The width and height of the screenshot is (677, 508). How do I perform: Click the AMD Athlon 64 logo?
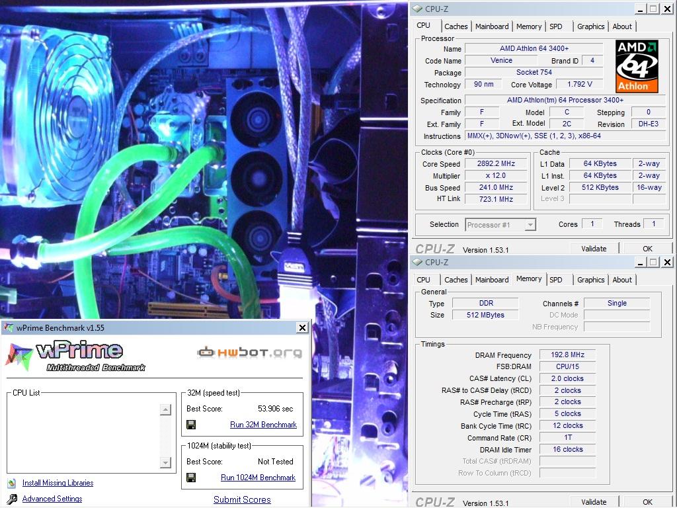pos(637,66)
